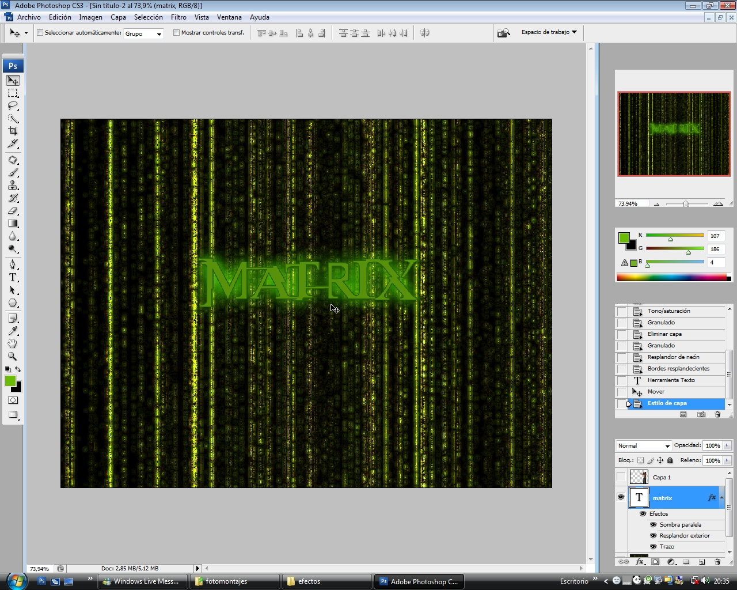The image size is (737, 590).
Task: Click the Add layer style (fx) icon
Action: (639, 562)
